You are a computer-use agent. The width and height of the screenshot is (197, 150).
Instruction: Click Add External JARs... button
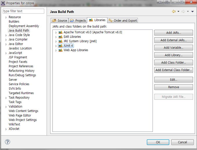[x=174, y=40]
